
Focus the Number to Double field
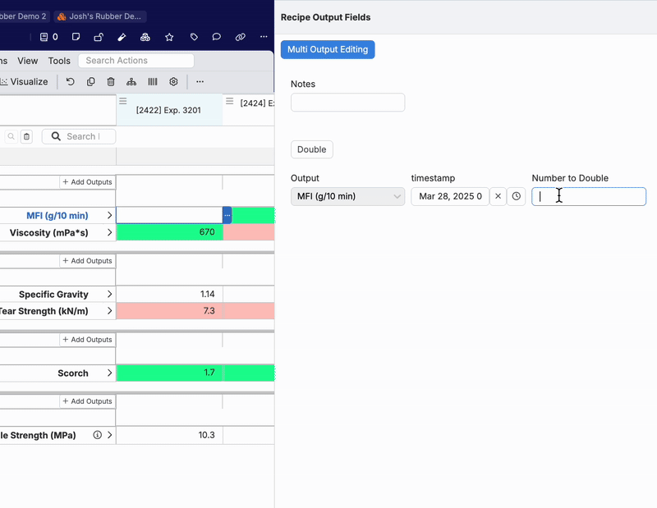coord(589,196)
